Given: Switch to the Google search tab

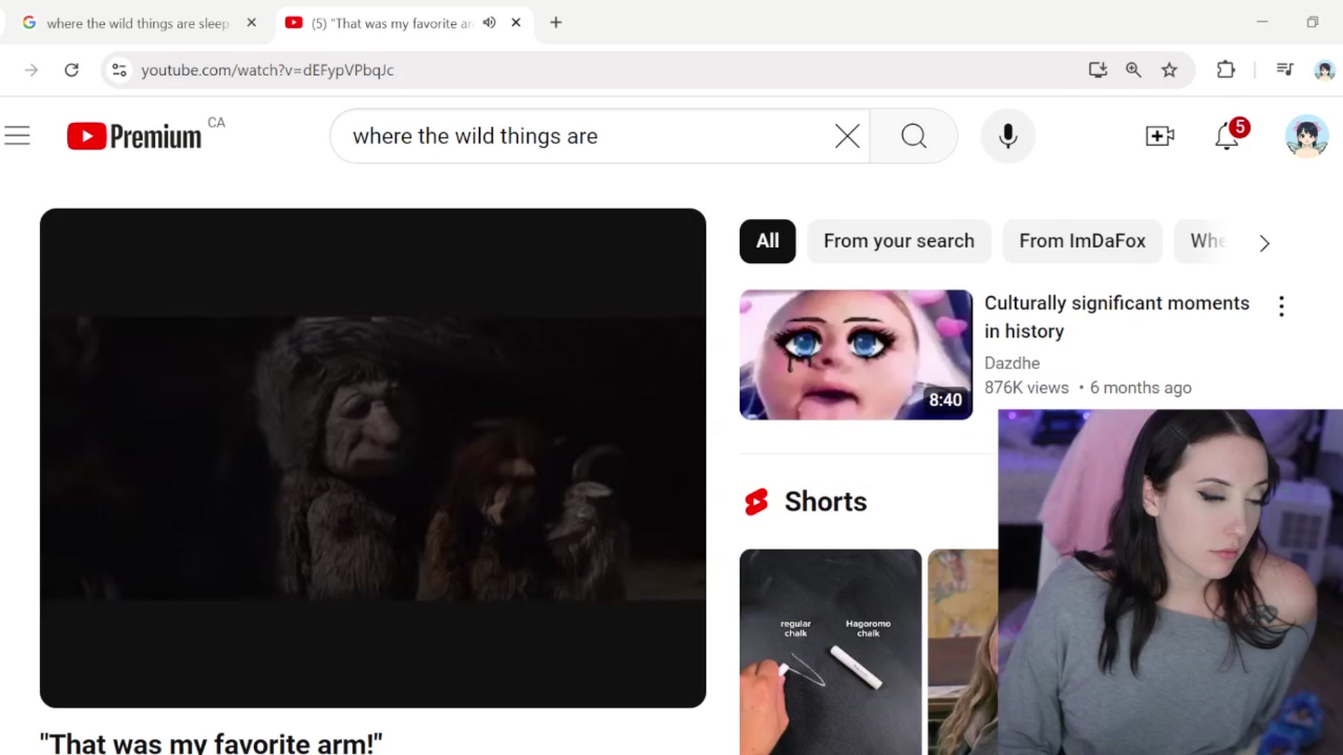Looking at the screenshot, I should (x=138, y=23).
